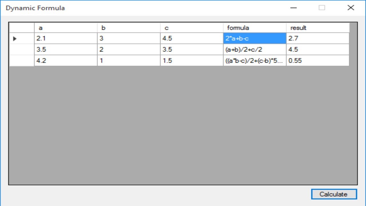Select result cell 4.5 in second row
The width and height of the screenshot is (366, 206).
pyautogui.click(x=318, y=49)
